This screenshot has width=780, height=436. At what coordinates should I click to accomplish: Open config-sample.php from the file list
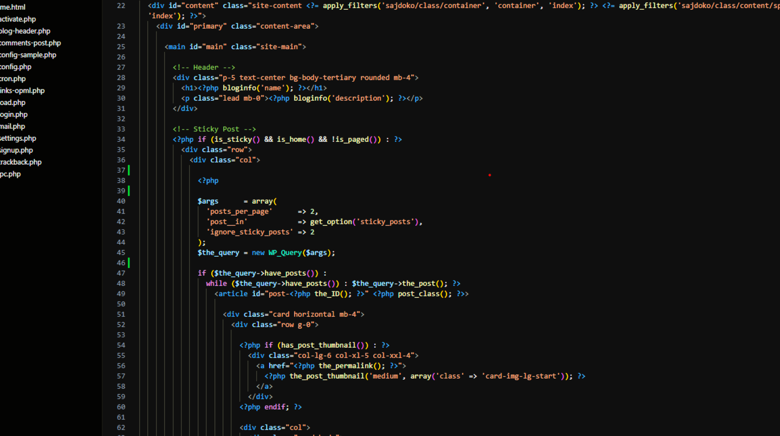28,55
